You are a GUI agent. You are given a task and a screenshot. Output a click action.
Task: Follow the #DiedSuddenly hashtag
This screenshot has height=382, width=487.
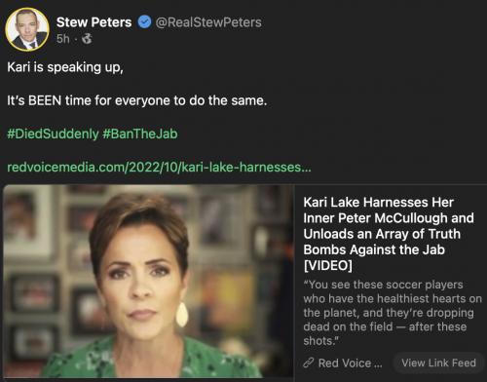(x=53, y=134)
